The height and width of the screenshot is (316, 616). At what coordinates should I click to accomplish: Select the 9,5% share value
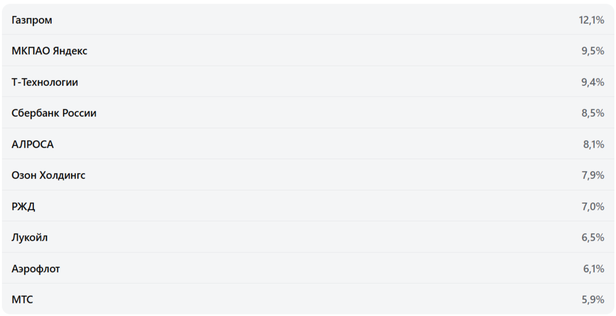pos(593,51)
